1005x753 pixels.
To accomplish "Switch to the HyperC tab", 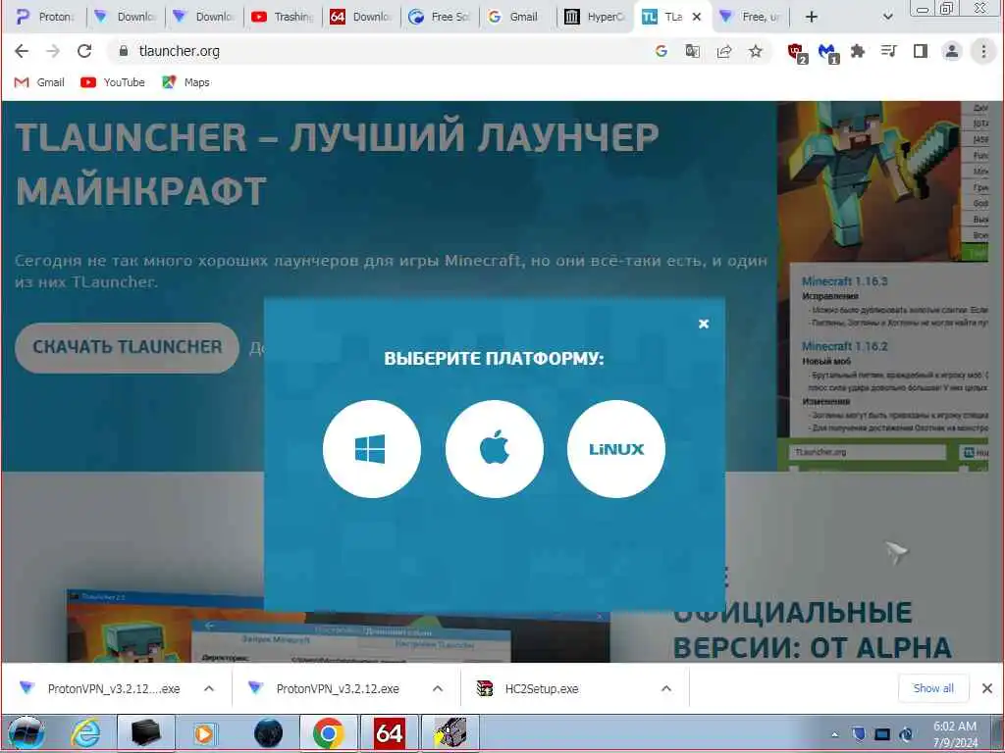I will point(595,17).
